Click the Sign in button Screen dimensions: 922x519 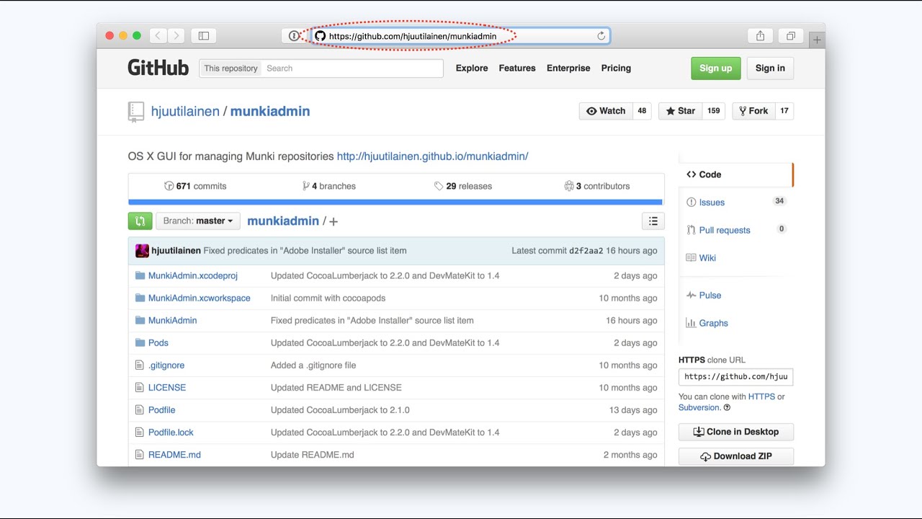click(770, 68)
